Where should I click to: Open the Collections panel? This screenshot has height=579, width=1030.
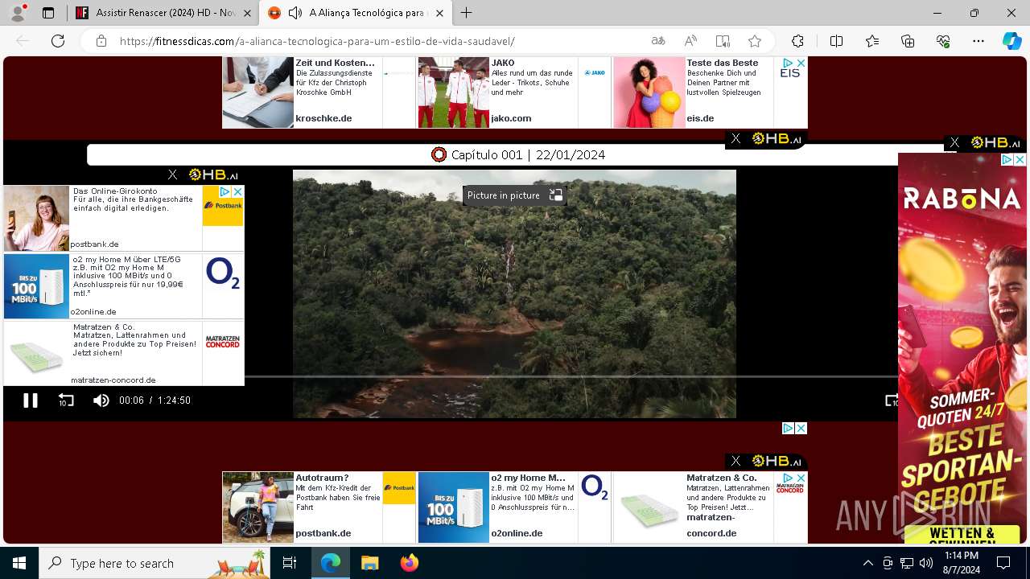pyautogui.click(x=908, y=41)
